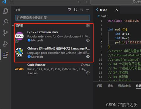The height and width of the screenshot is (109, 141).
Task: Open the Source Control view
Action: tap(5, 33)
